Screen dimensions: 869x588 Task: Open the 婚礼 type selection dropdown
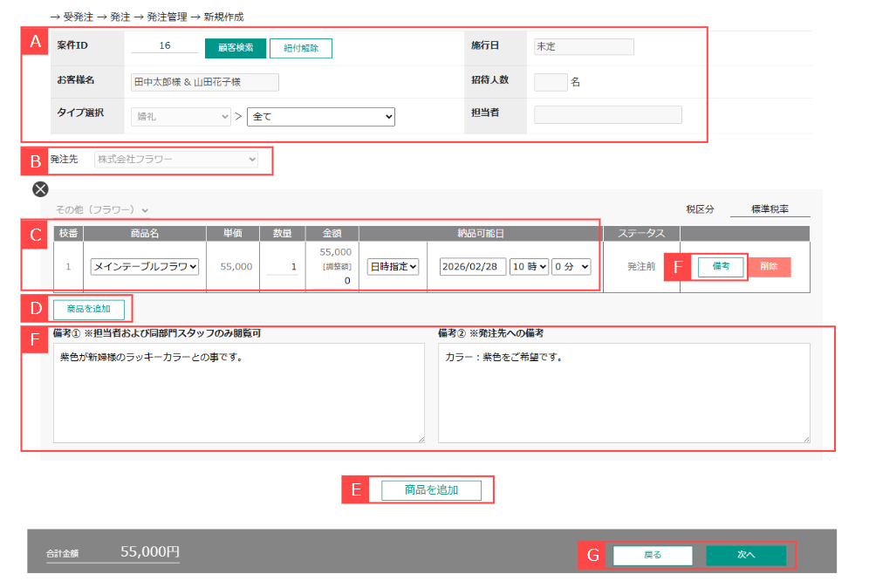(181, 116)
